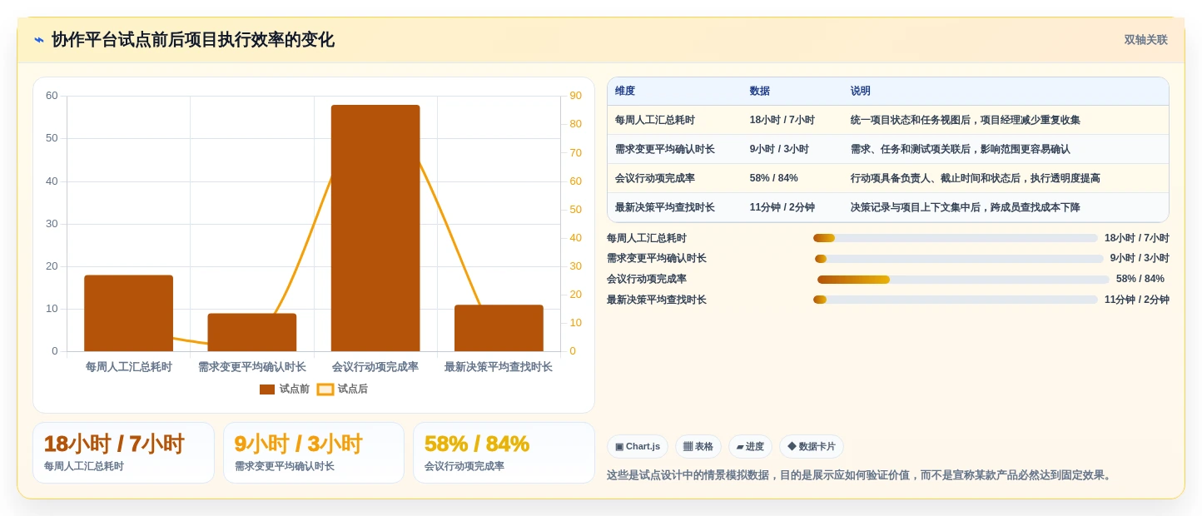Open the 58% / 84% data card

click(504, 453)
